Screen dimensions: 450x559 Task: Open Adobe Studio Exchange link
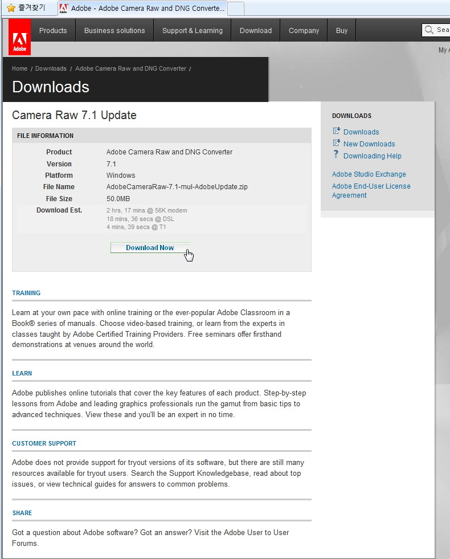tap(369, 174)
